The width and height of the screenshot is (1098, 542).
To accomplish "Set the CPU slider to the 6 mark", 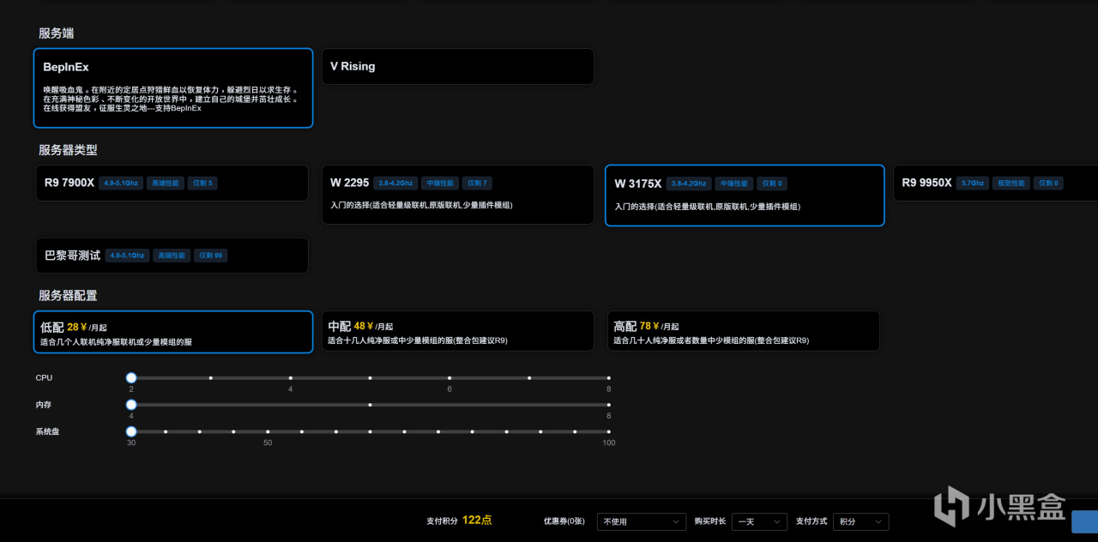I will [449, 377].
